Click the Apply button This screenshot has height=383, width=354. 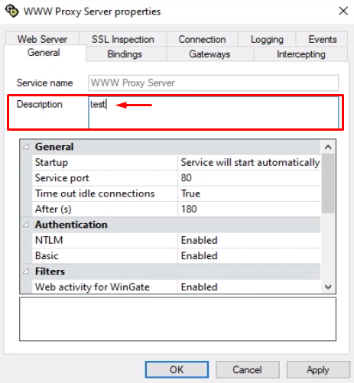[x=318, y=369]
